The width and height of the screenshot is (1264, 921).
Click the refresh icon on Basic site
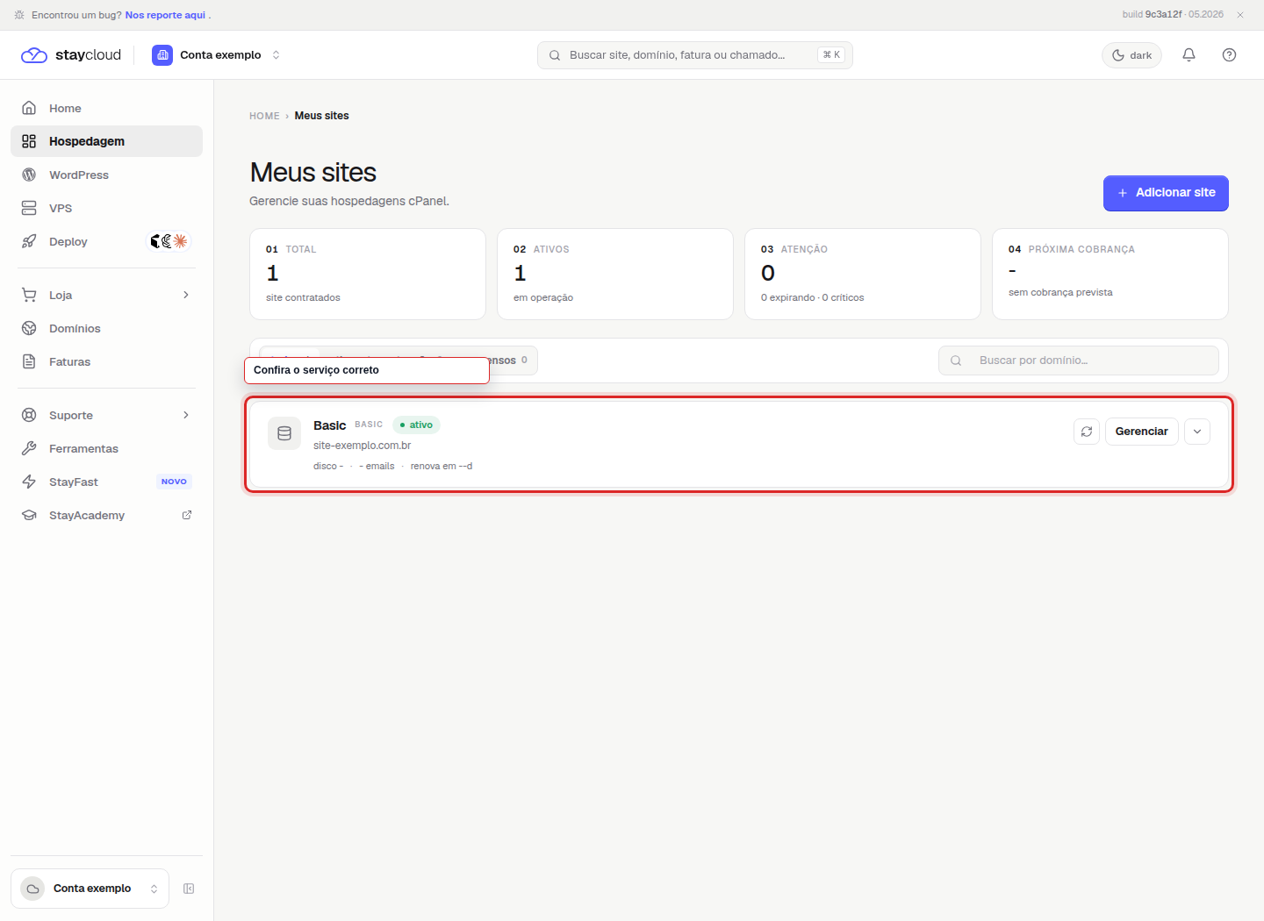pyautogui.click(x=1087, y=432)
